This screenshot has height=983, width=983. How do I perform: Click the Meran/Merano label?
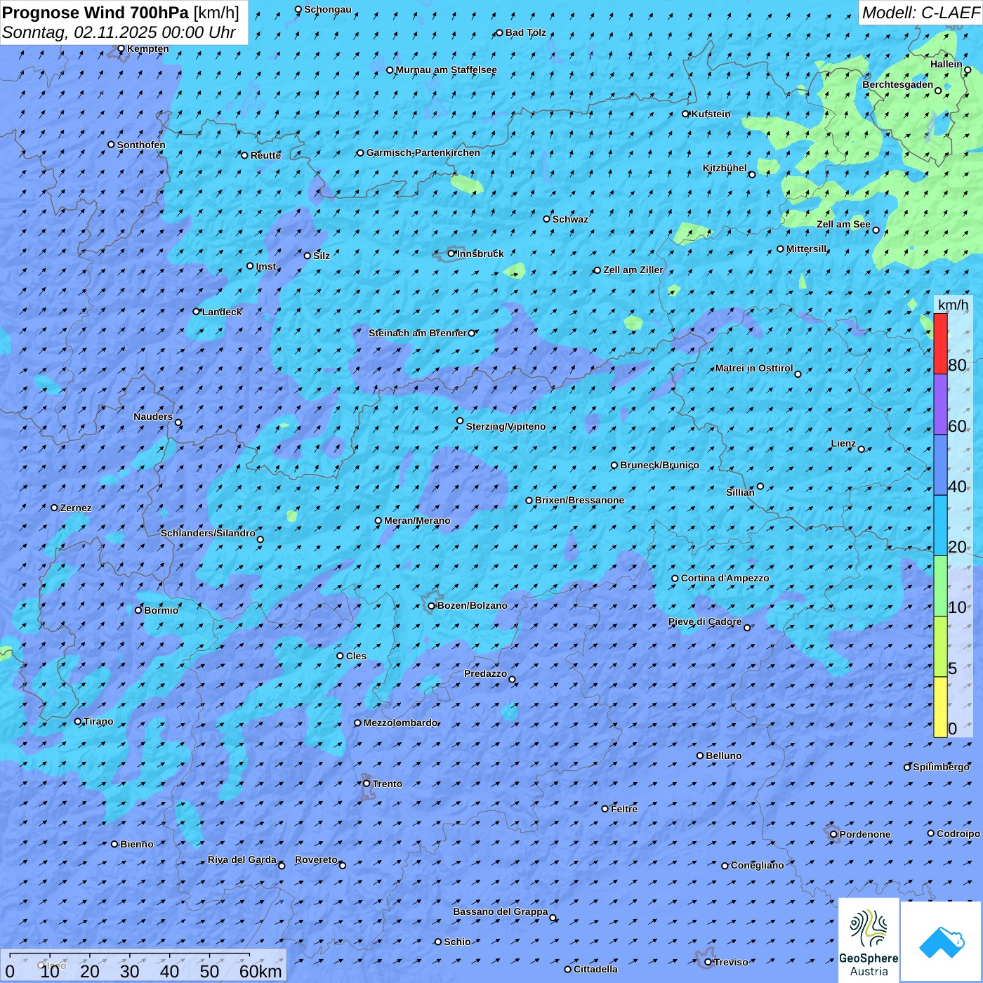click(x=417, y=520)
